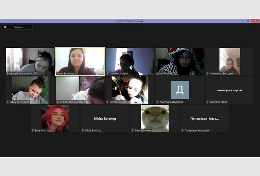Click the "Вика Магола" name label
This screenshot has width=260, height=176.
(42, 130)
